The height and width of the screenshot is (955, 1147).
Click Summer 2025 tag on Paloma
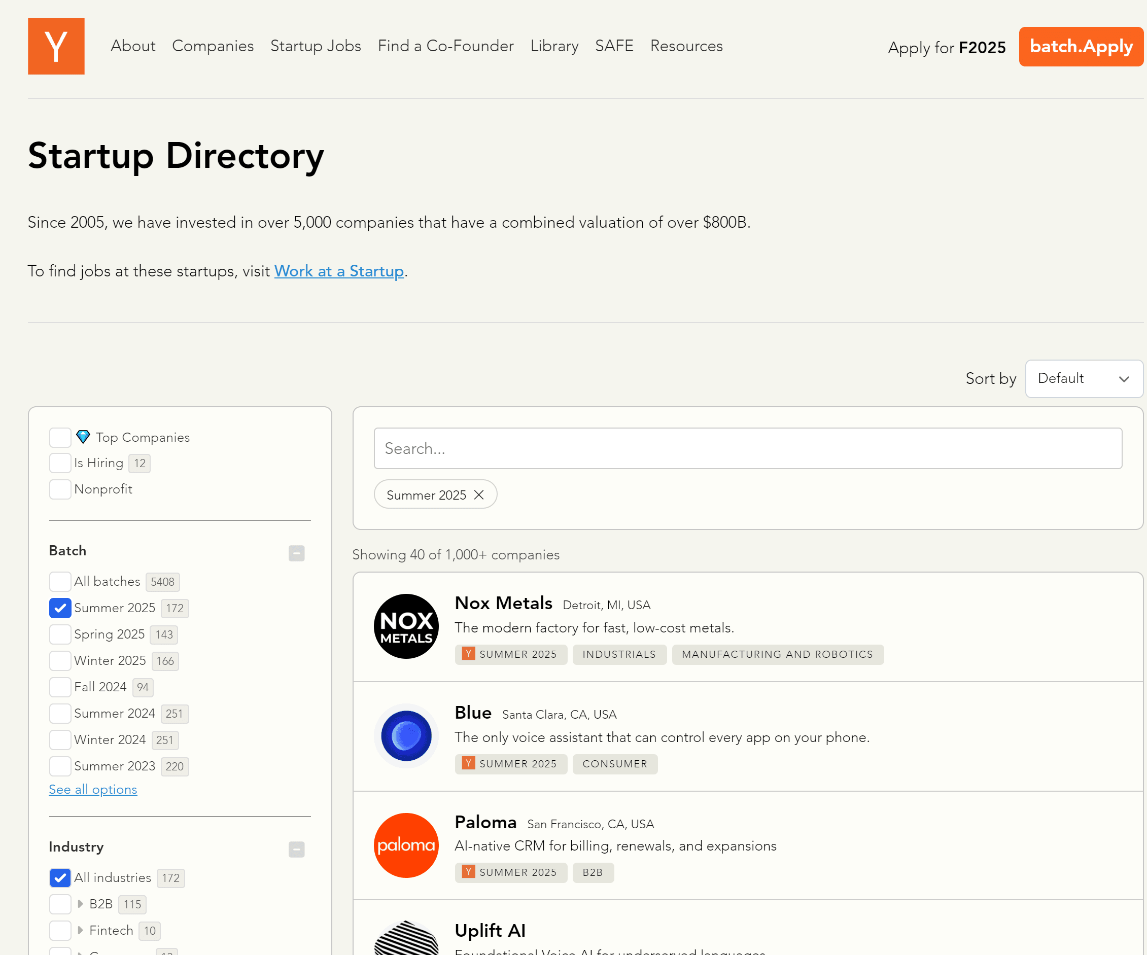pos(511,872)
